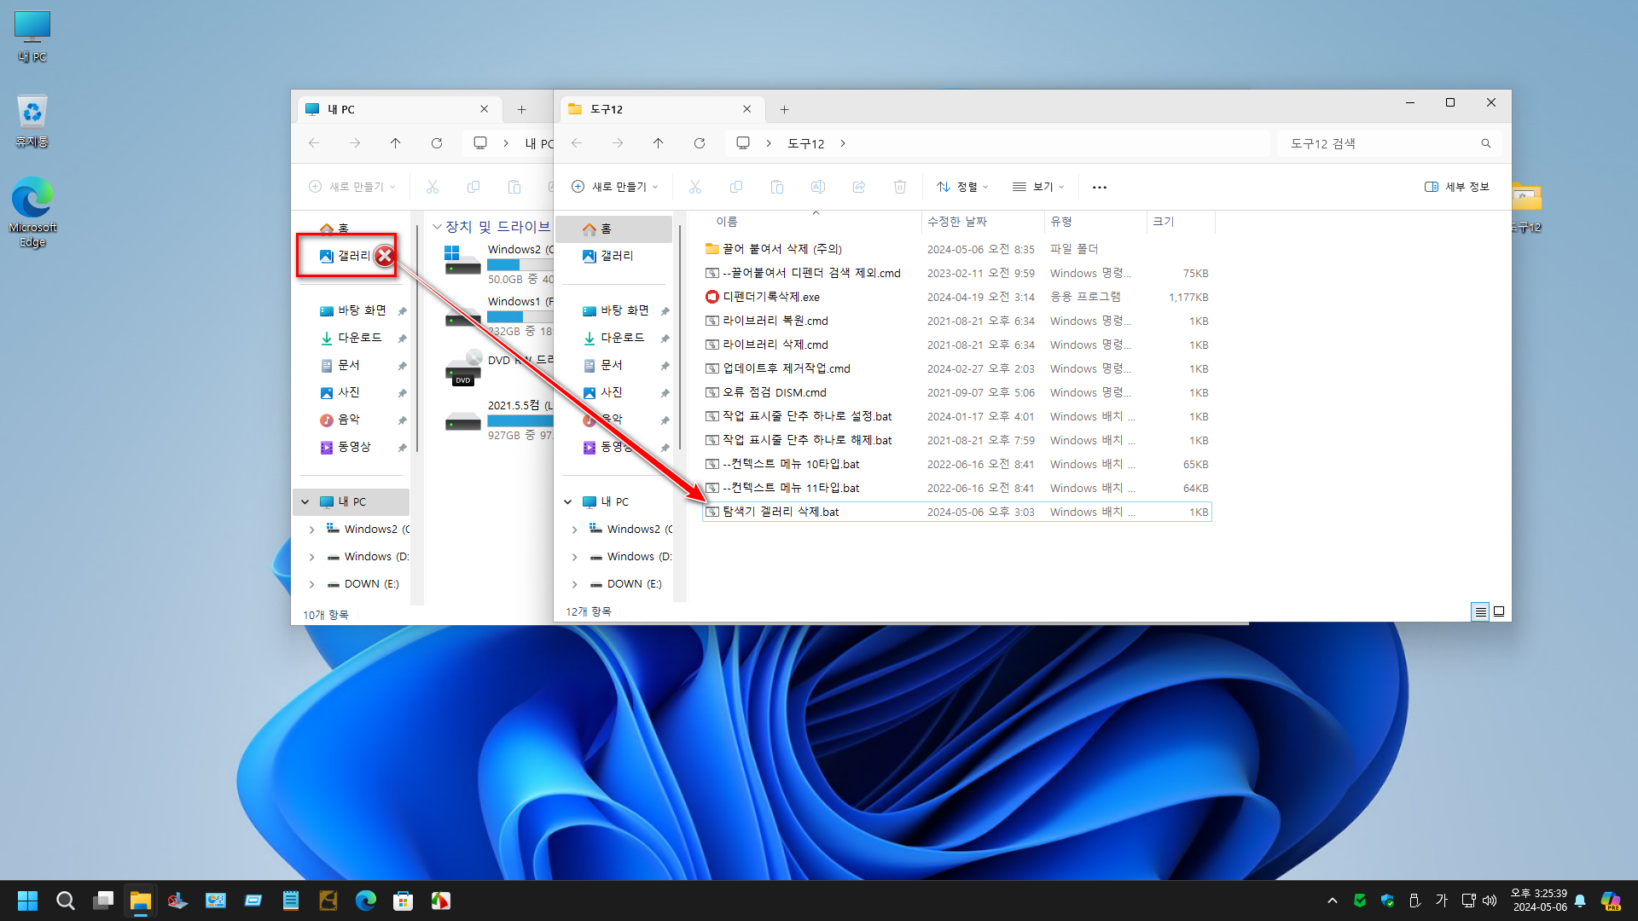Switch to large icons view in status bar
The height and width of the screenshot is (921, 1638).
(1499, 611)
